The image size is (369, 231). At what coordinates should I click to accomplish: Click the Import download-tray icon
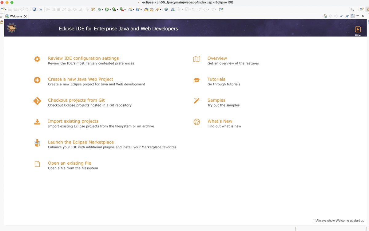pyautogui.click(x=37, y=122)
